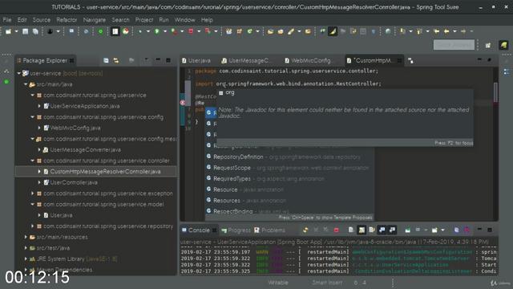Toggle Show Console on standard output change
The height and width of the screenshot is (289, 513).
pyautogui.click(x=382, y=230)
